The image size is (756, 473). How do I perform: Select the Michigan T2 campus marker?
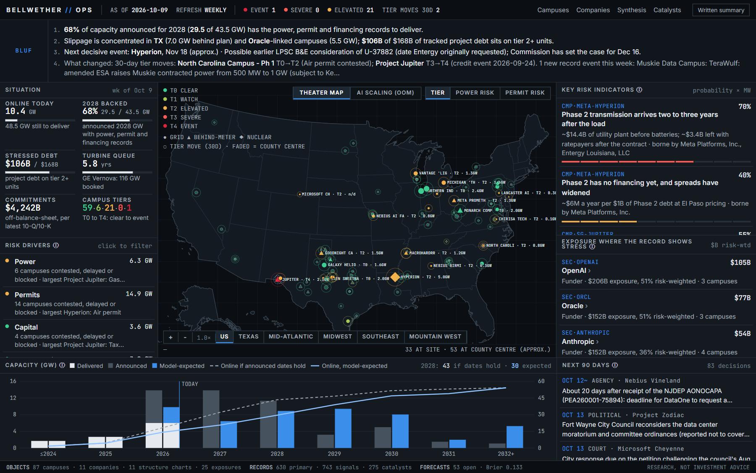coord(444,182)
